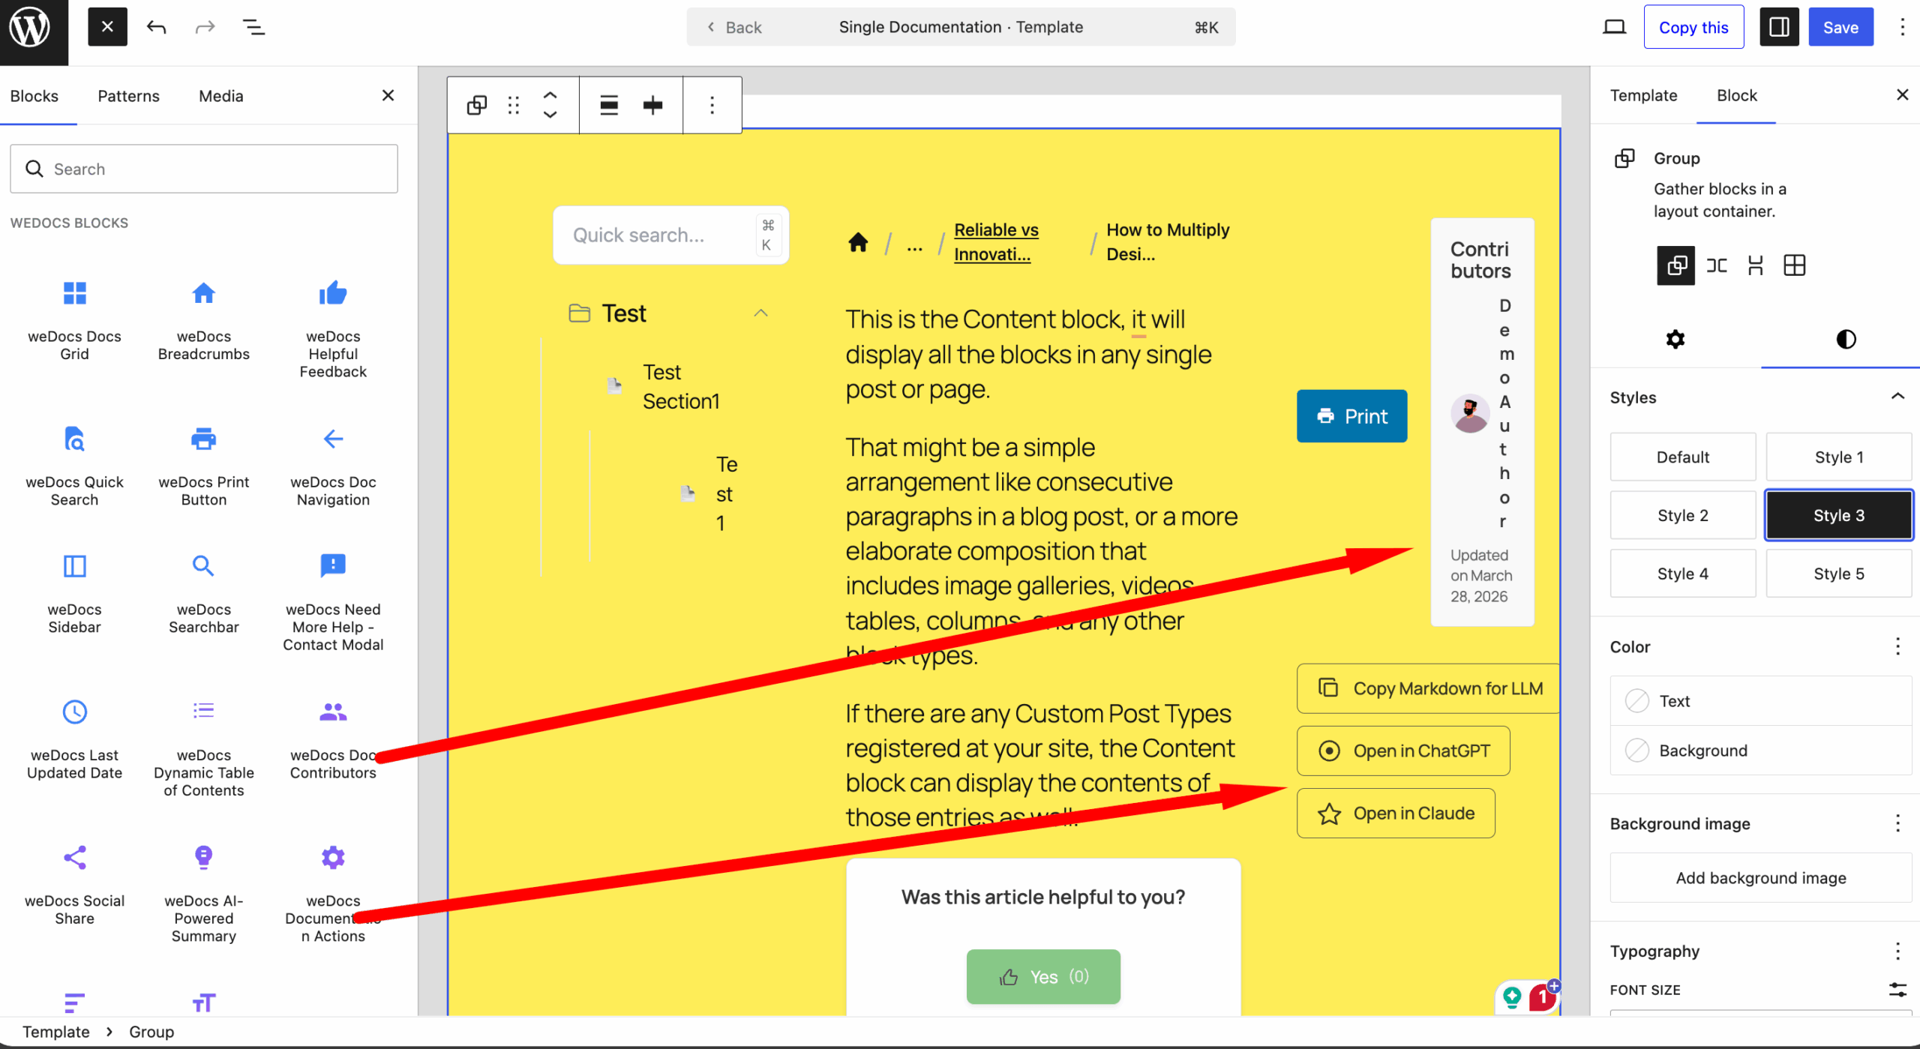
Task: Insert the weDocs Doc Navigation block
Action: point(333,466)
